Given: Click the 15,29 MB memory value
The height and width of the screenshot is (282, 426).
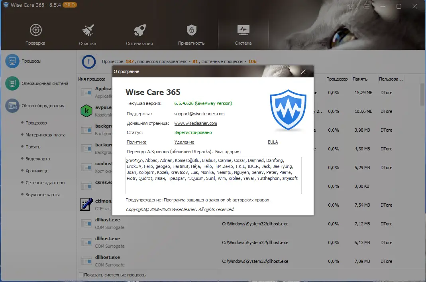Looking at the screenshot, I should coord(363,93).
